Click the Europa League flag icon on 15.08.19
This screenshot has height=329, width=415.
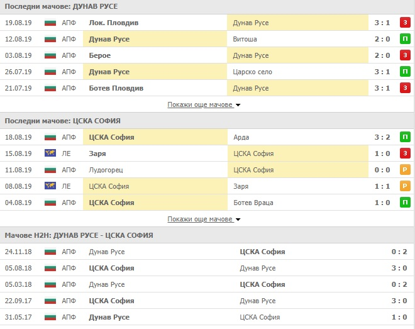[50, 153]
